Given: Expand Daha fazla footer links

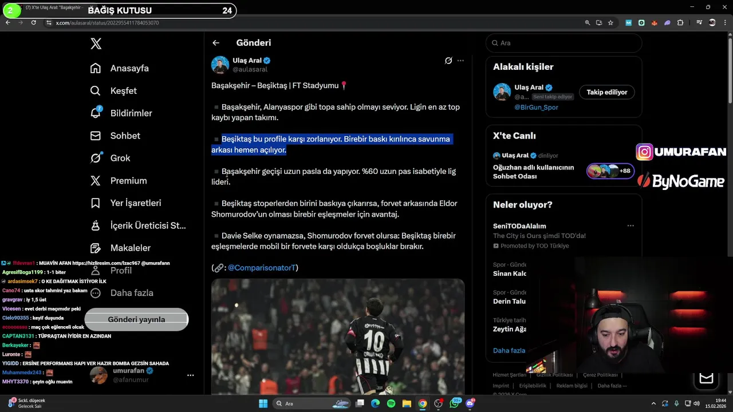Looking at the screenshot, I should pyautogui.click(x=612, y=386).
